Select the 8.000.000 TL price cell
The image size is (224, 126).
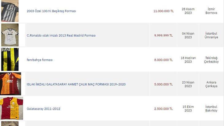(x=163, y=60)
